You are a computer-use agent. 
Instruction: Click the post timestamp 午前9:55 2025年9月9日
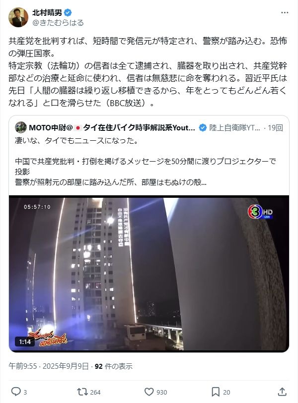[x=49, y=366]
